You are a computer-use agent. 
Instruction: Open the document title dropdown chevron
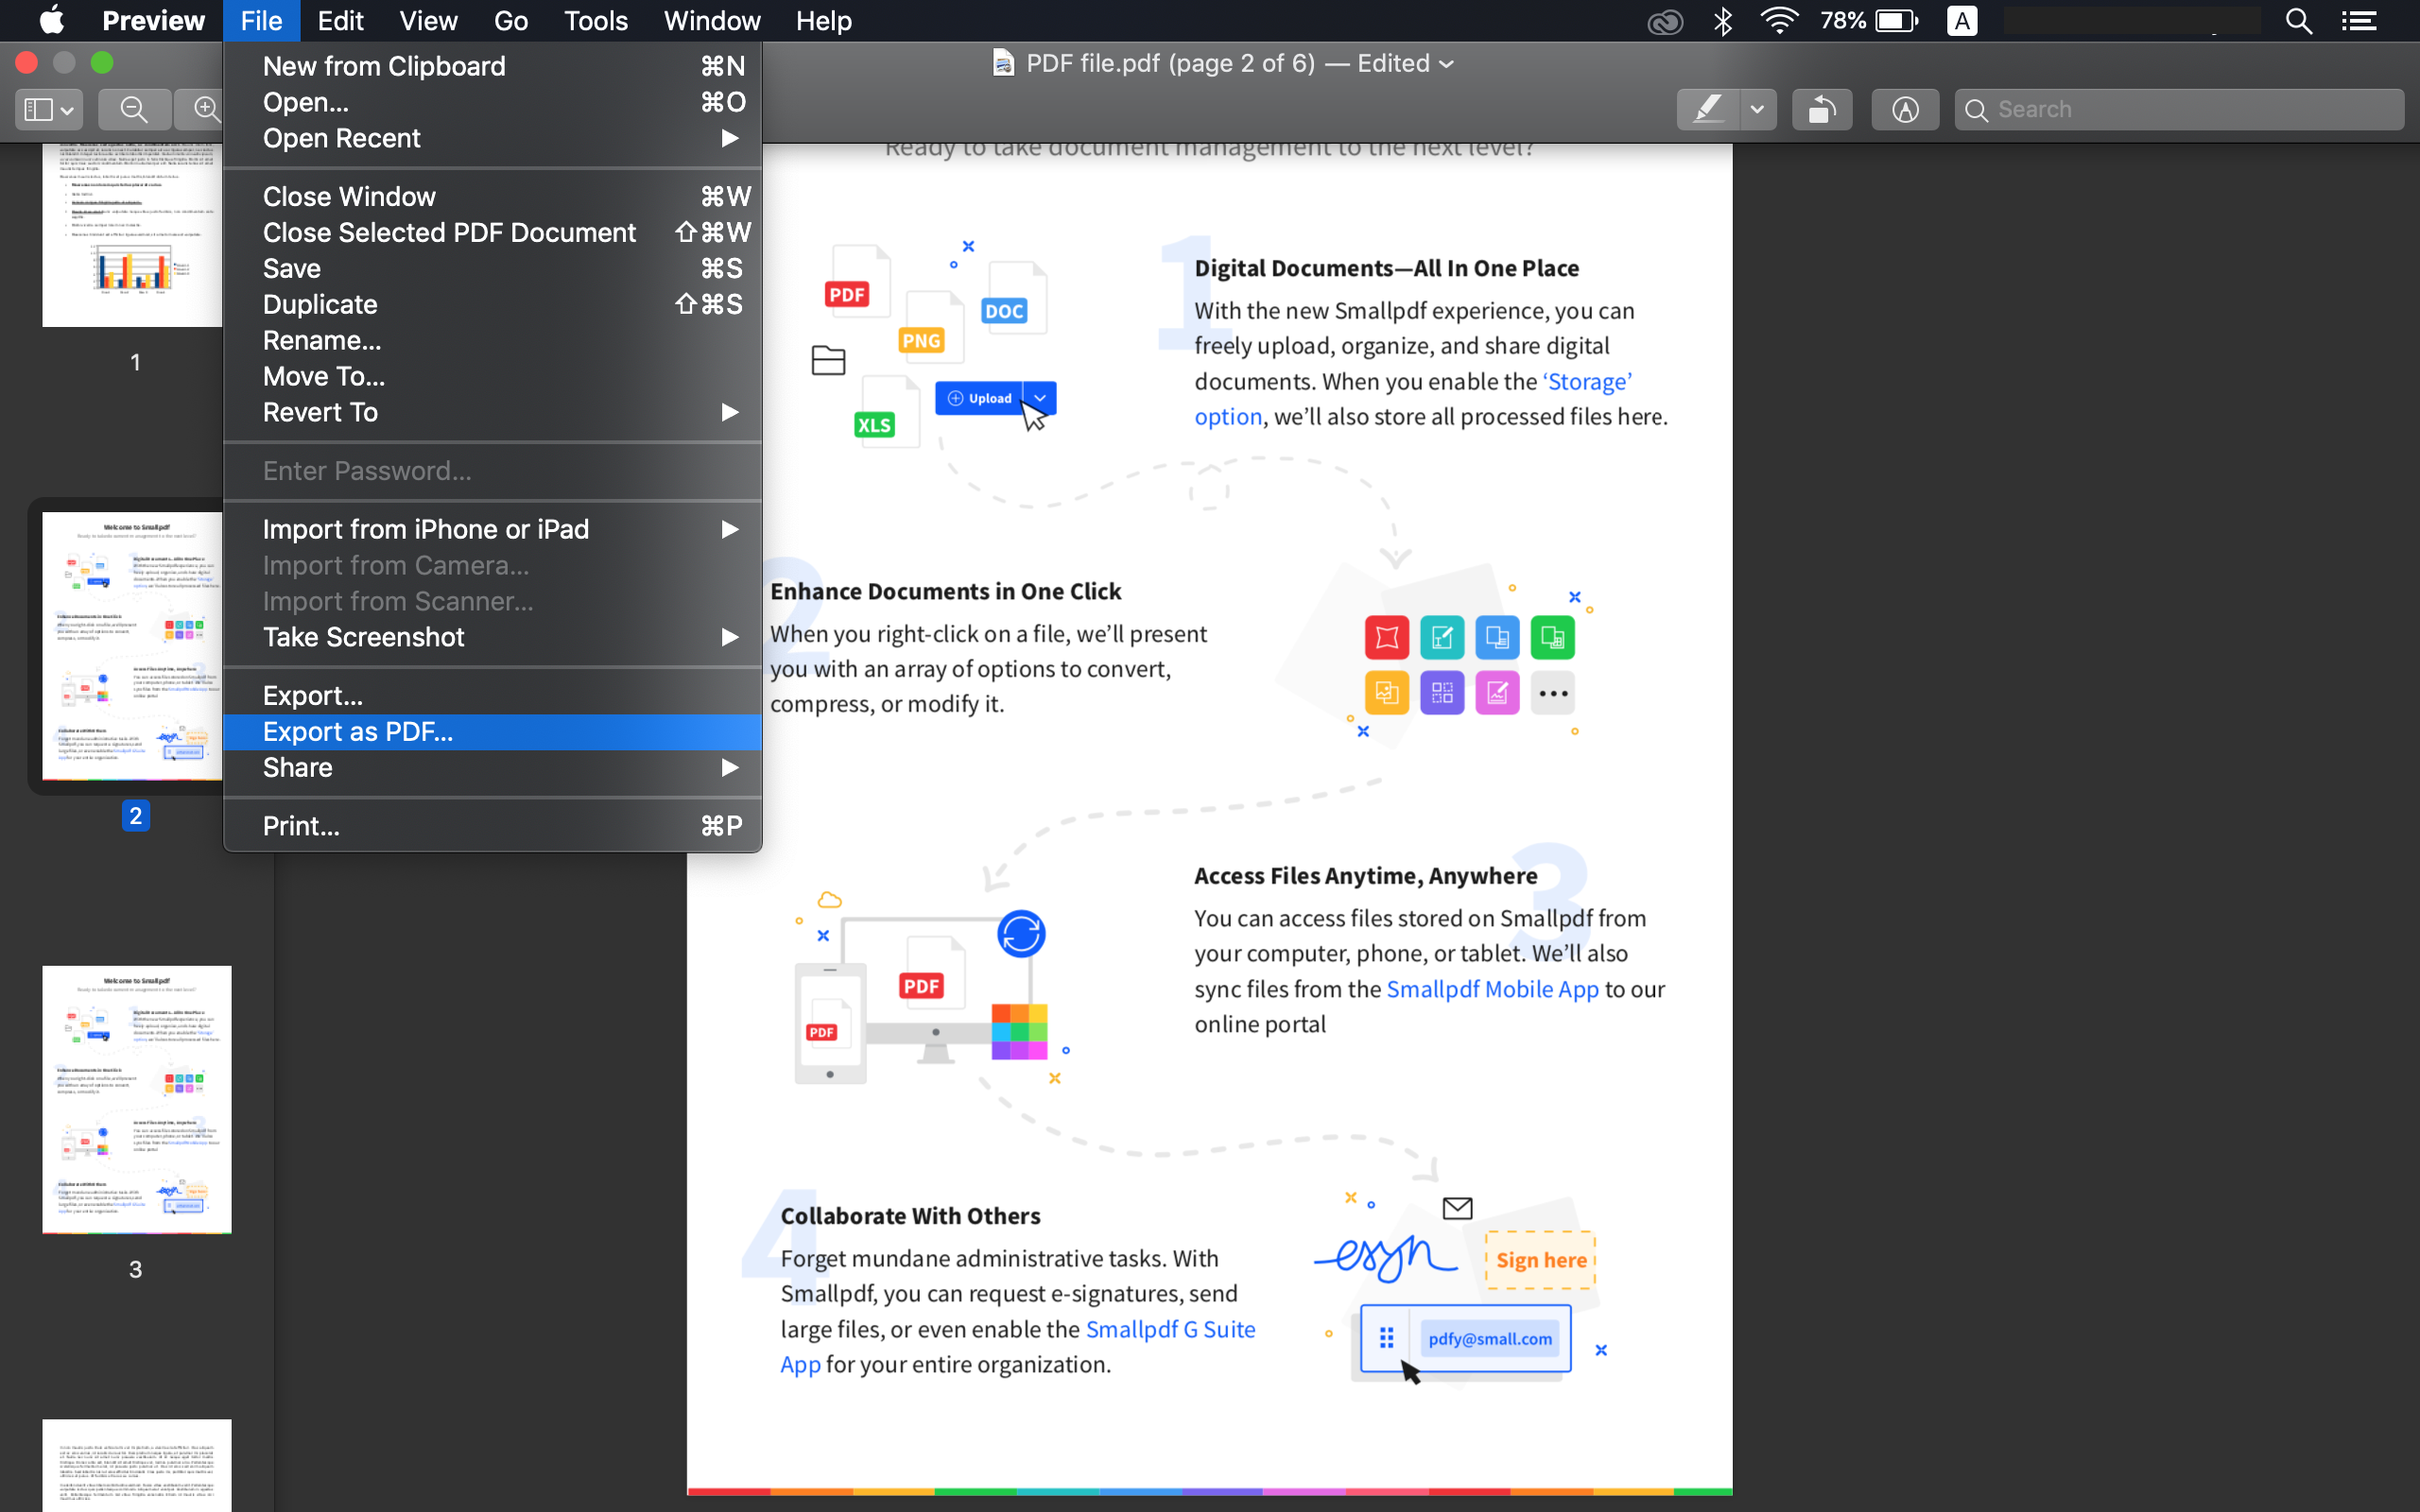(x=1446, y=64)
